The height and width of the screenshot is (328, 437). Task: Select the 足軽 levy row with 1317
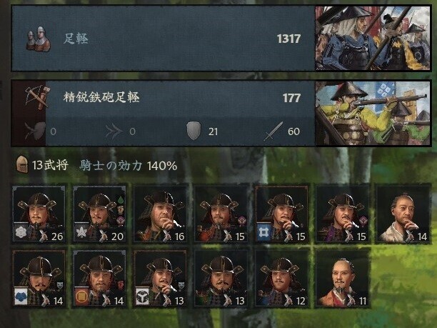163,39
